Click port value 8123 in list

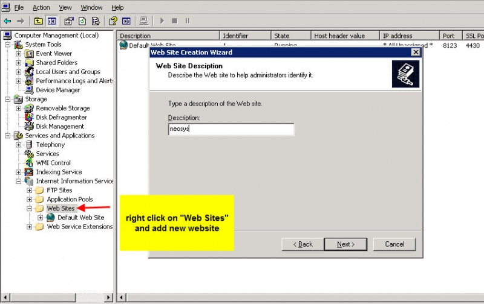[450, 45]
